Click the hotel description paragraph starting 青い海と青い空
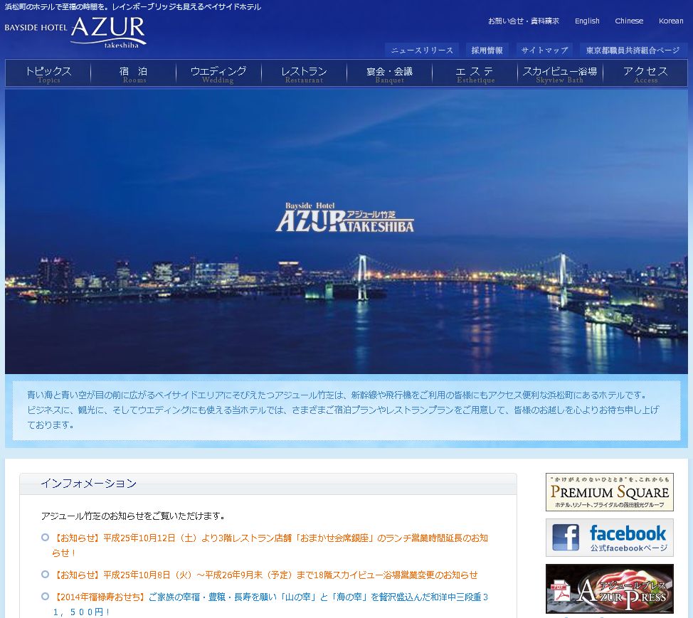Image resolution: width=693 pixels, height=618 pixels. (343, 410)
